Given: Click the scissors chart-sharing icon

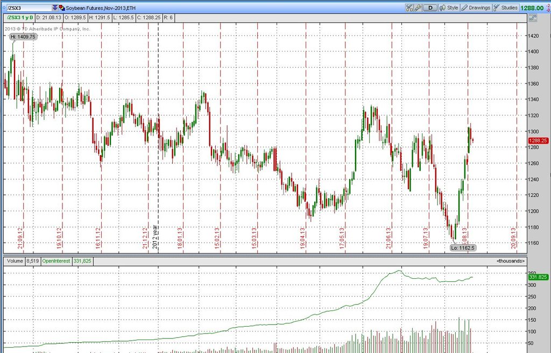Looking at the screenshot, I should coord(409,8).
